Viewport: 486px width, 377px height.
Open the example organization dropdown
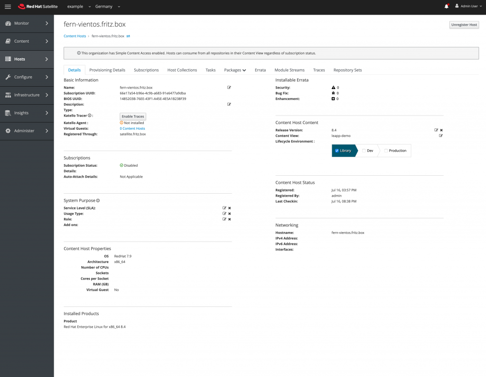79,7
